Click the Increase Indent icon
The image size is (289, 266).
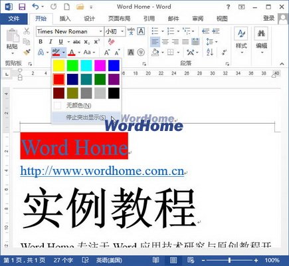215,31
